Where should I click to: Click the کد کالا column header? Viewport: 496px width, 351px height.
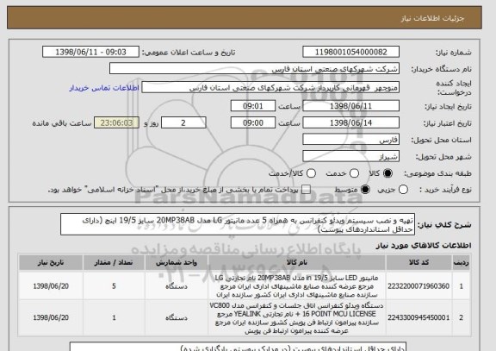418,262
